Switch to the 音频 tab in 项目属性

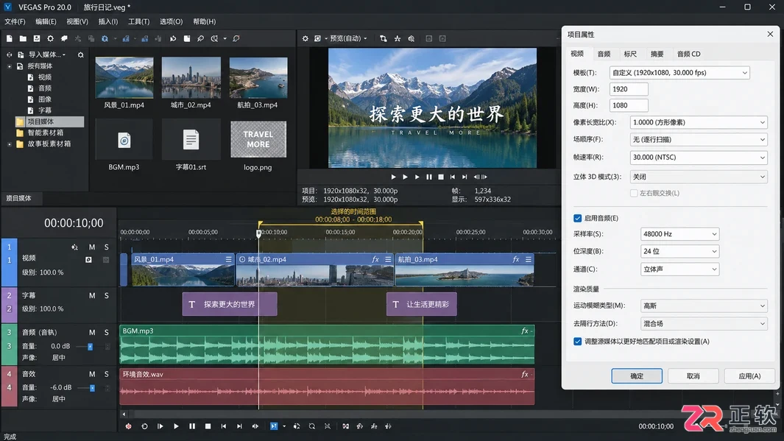tap(604, 54)
